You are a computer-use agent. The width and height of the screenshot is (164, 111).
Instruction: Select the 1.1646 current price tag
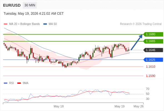click(153, 50)
